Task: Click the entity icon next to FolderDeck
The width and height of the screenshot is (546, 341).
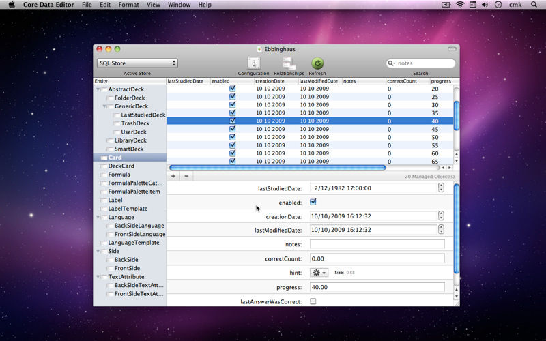Action: pyautogui.click(x=110, y=98)
